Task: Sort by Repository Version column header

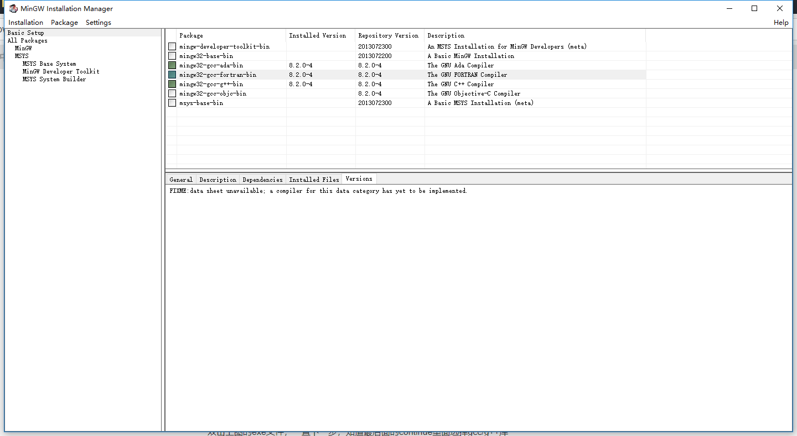Action: pyautogui.click(x=390, y=35)
